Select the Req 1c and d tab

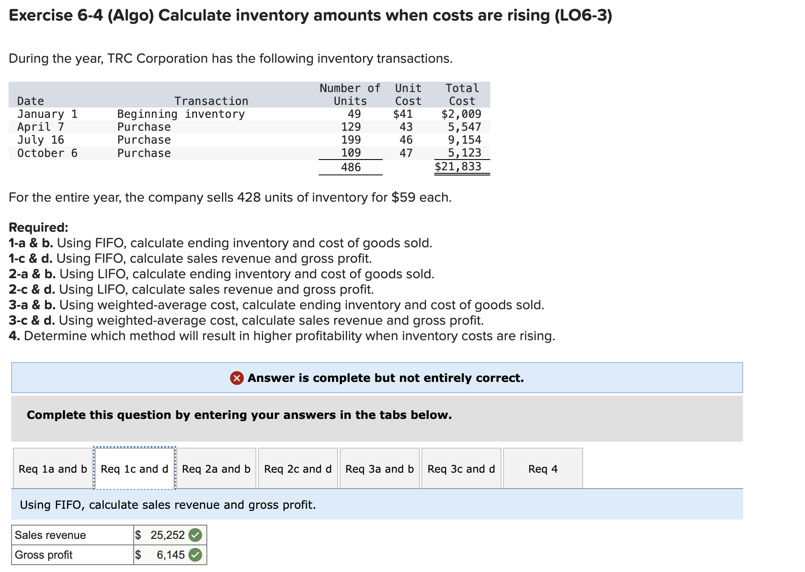[134, 469]
